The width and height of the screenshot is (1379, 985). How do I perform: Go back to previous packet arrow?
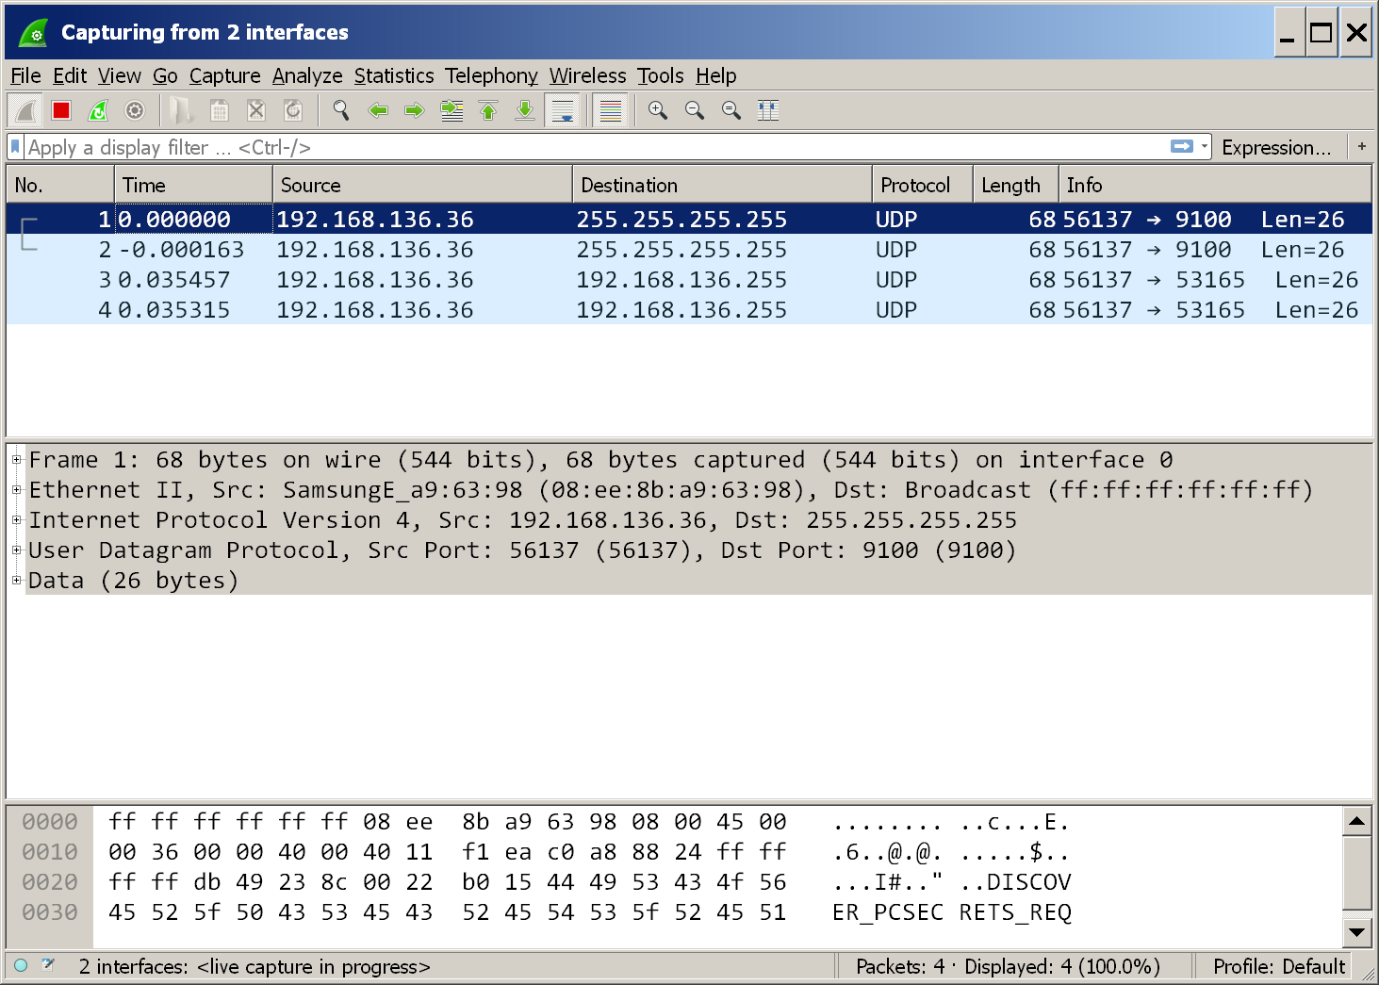pos(378,111)
